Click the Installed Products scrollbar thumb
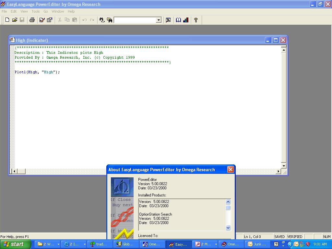This screenshot has height=249, width=332. 228,207
